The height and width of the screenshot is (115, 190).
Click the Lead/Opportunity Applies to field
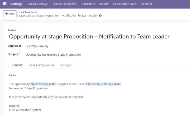[x=37, y=46]
